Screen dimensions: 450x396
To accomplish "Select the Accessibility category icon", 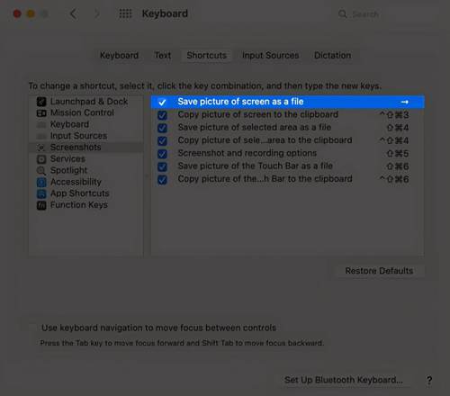I will tap(41, 182).
